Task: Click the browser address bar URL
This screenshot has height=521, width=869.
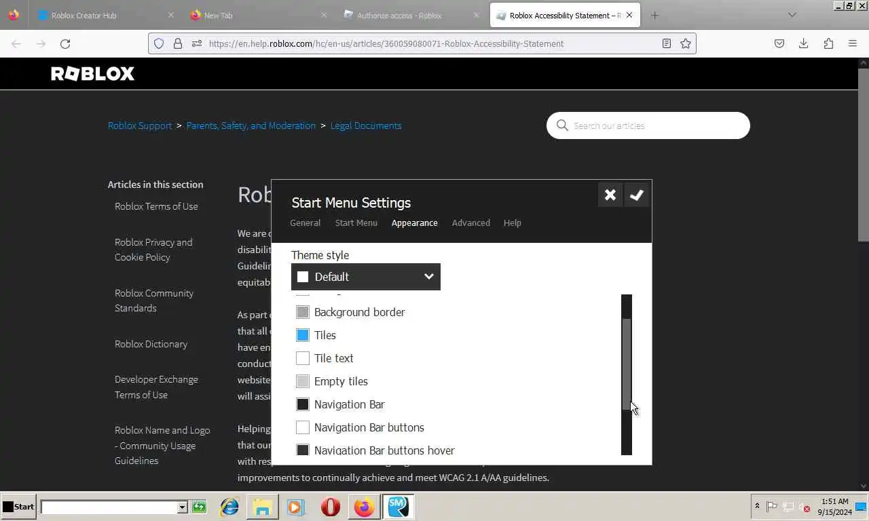Action: (x=386, y=43)
